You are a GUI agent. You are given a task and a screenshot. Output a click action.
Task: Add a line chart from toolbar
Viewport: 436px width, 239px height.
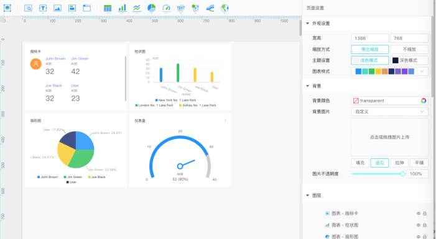(137, 8)
